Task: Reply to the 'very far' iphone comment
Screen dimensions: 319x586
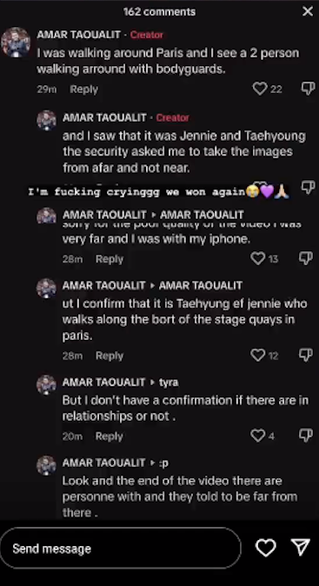Action: (x=109, y=259)
